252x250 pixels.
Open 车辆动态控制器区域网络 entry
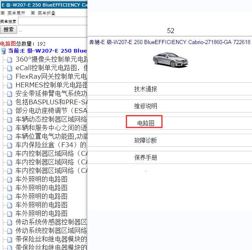coord(51,119)
